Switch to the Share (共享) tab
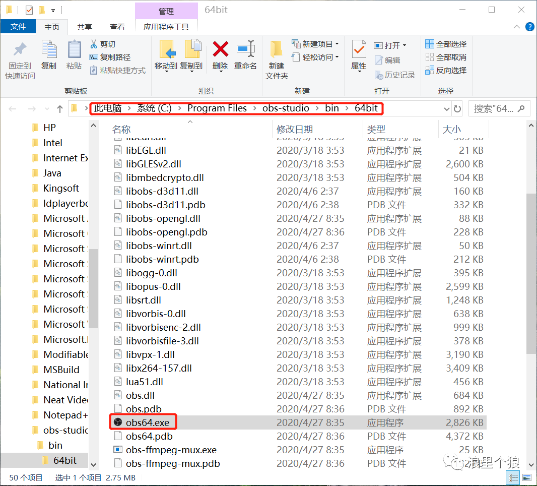 point(84,27)
